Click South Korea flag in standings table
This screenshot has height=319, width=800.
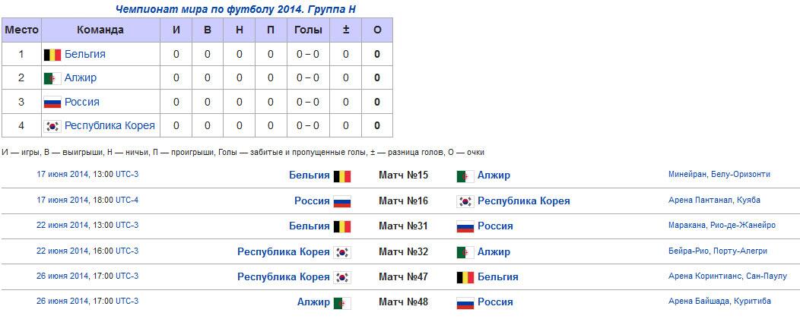pyautogui.click(x=52, y=126)
